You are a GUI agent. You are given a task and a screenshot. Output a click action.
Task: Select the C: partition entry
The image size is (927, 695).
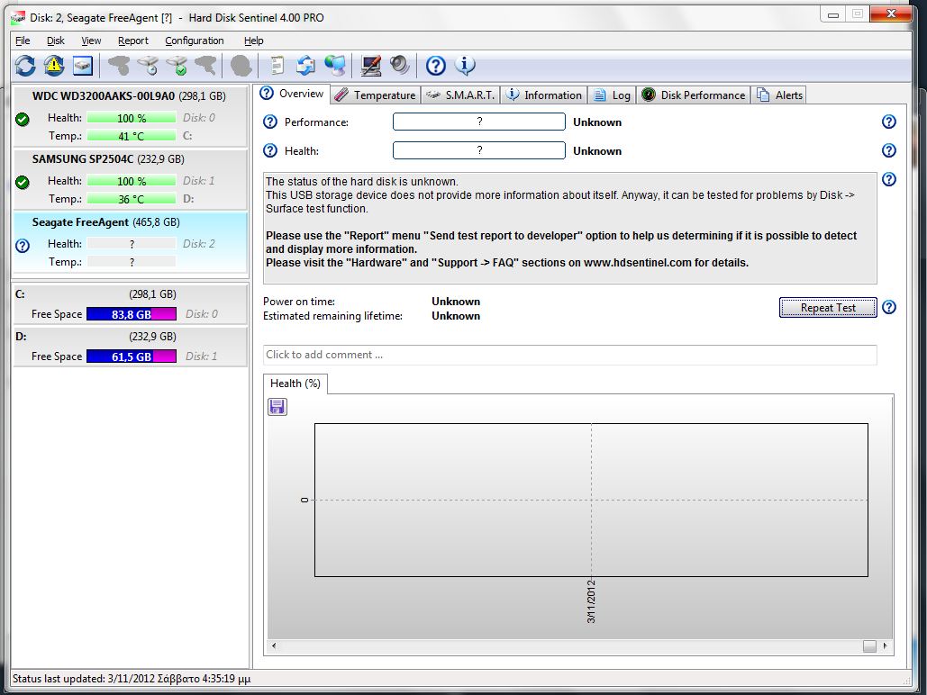130,303
